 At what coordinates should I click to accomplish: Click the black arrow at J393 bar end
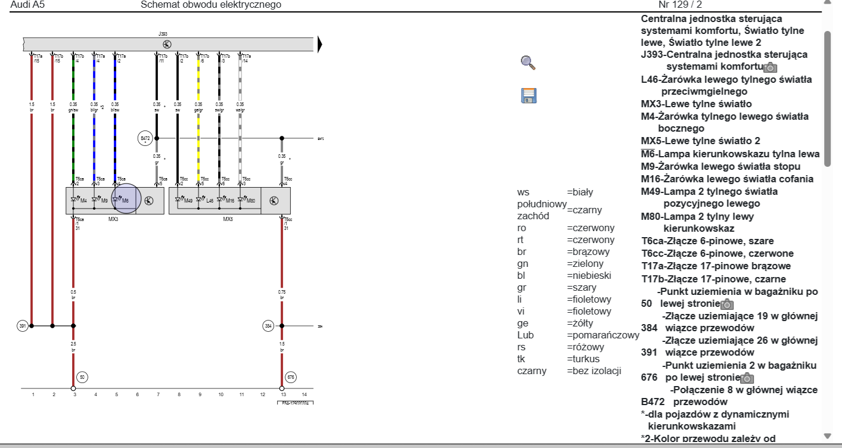tap(320, 45)
